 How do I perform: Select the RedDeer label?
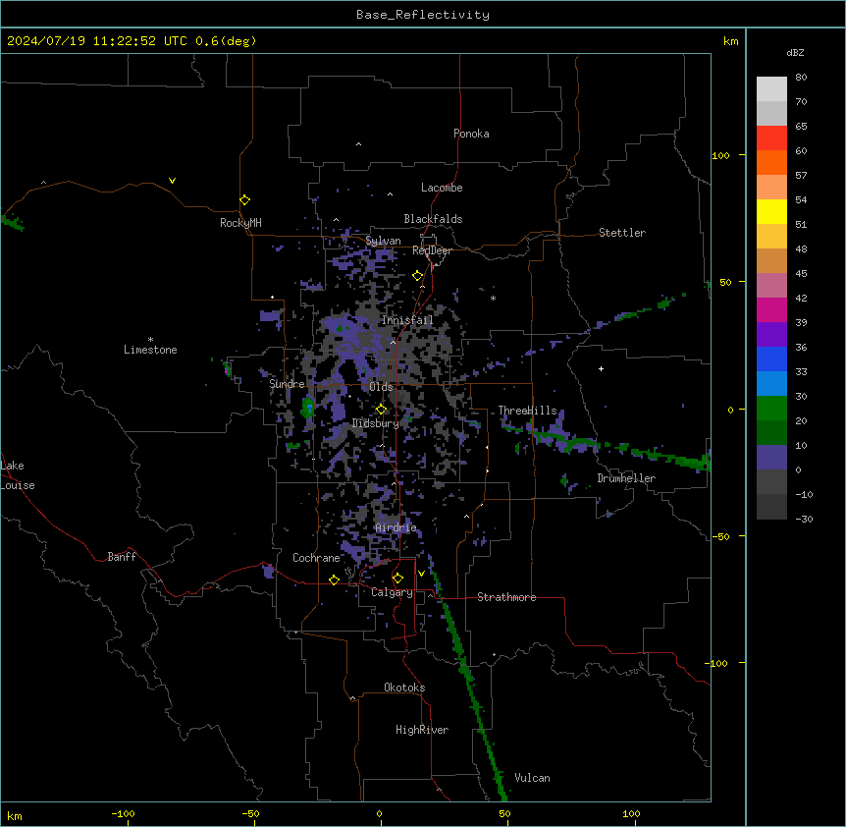(433, 250)
